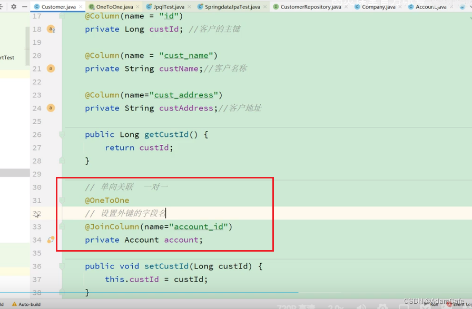Screen dimensions: 472x309
Task: Seek using the blue video progress bar
Action: [149, 292]
